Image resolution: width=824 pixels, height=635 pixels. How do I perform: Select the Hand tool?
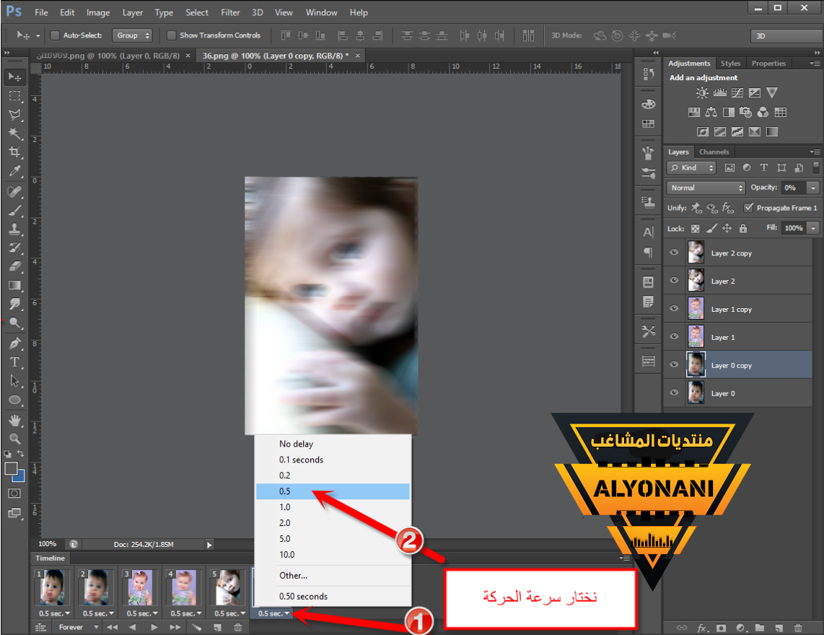(x=14, y=420)
